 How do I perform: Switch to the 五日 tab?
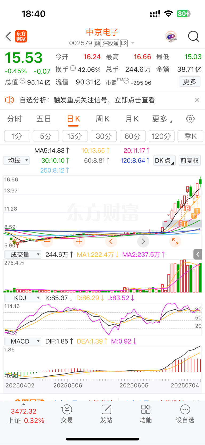[44, 119]
